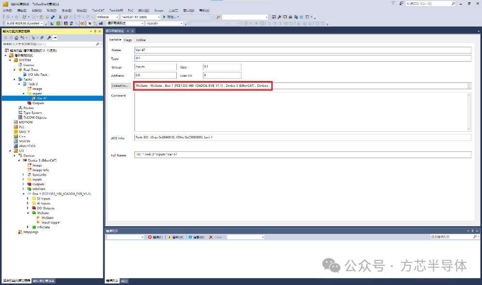Click the Home icon in Solution Explorer
The height and width of the screenshot is (285, 482).
click(x=16, y=38)
